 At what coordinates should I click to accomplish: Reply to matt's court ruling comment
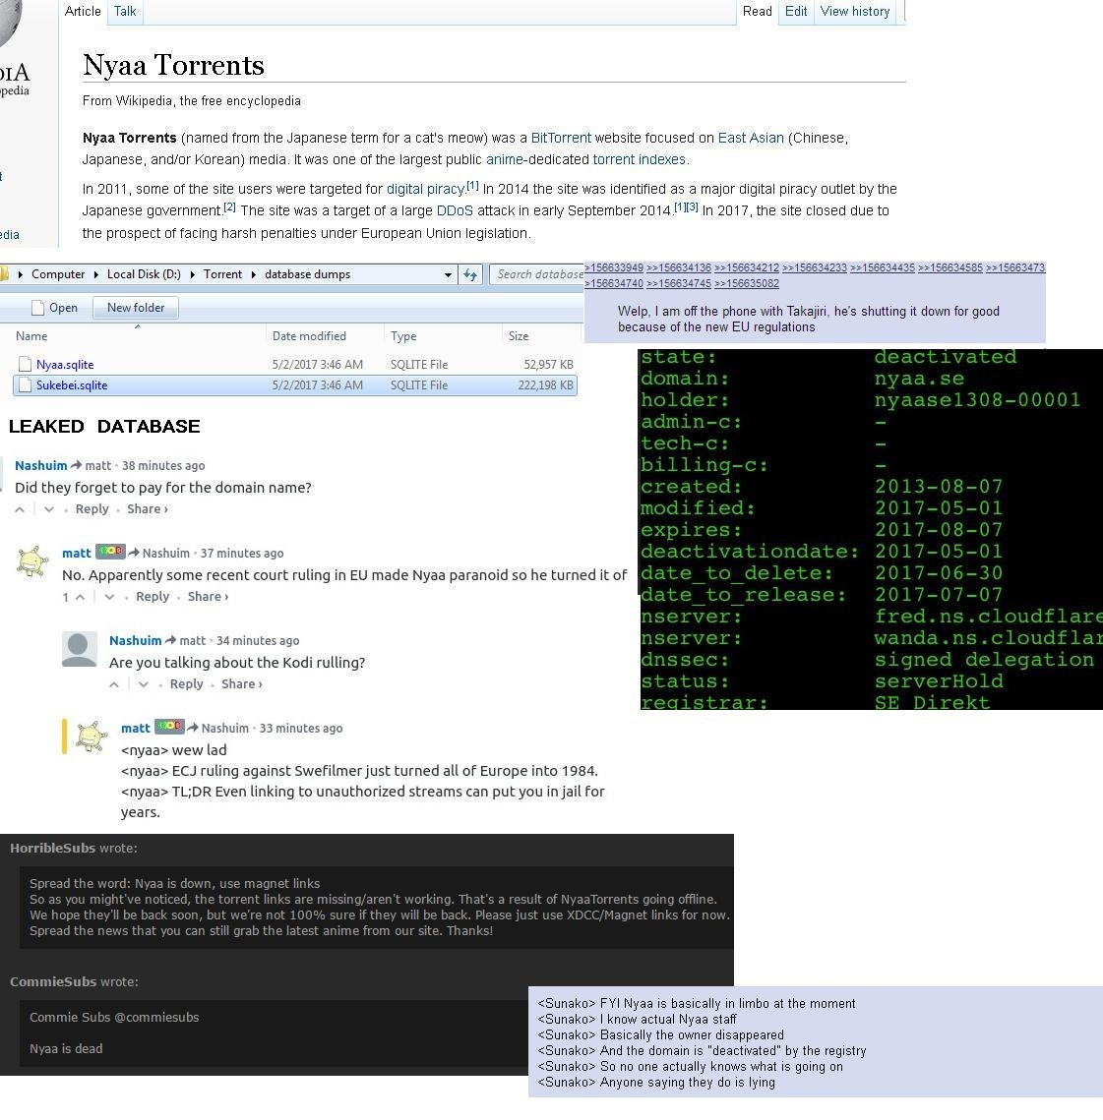coord(153,597)
